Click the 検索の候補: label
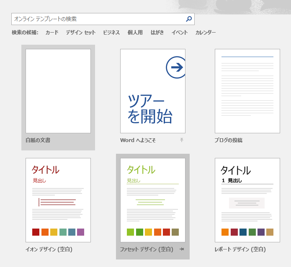291x267 pixels. pyautogui.click(x=25, y=33)
